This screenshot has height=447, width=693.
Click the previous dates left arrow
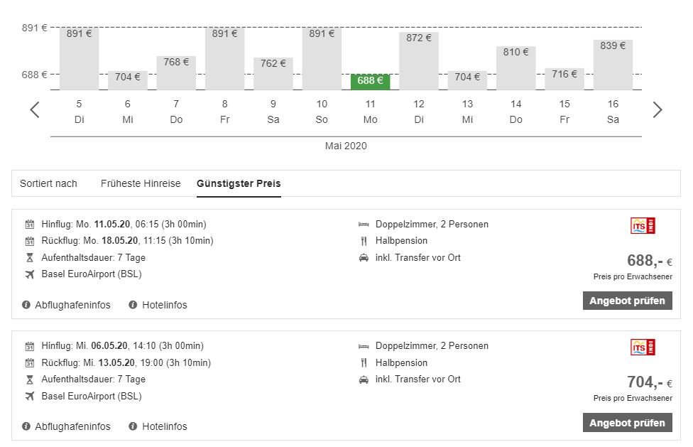pos(35,110)
